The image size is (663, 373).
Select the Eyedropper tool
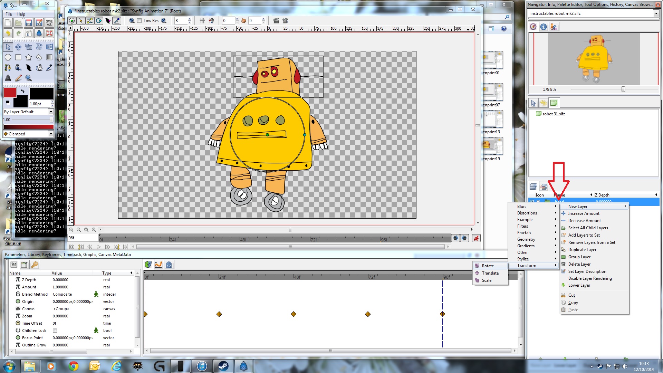pyautogui.click(x=49, y=68)
